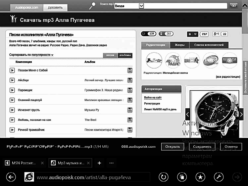Open the page tools wrench button

219,177
